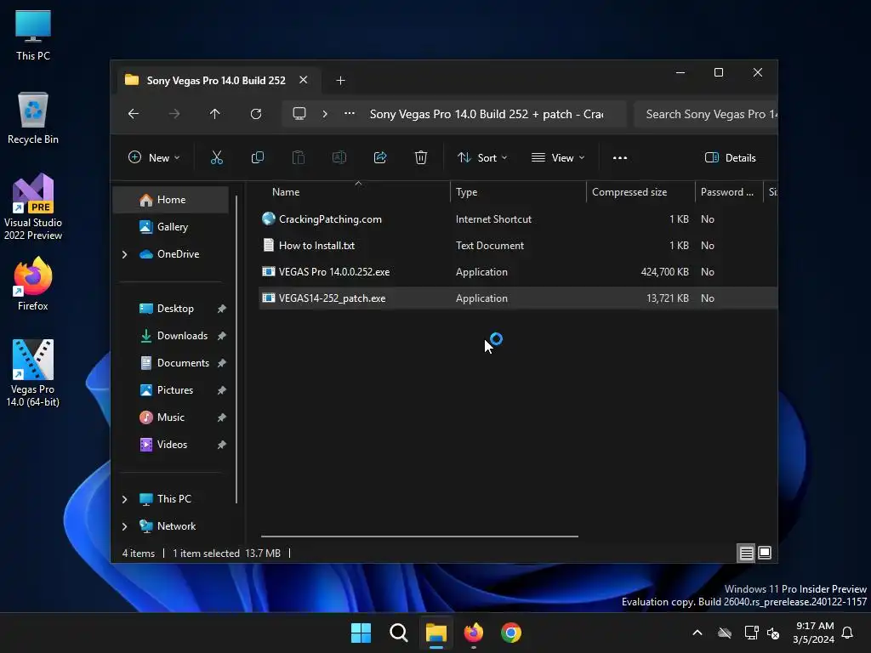The width and height of the screenshot is (871, 653).
Task: Open the View dropdown menu
Action: pyautogui.click(x=558, y=157)
